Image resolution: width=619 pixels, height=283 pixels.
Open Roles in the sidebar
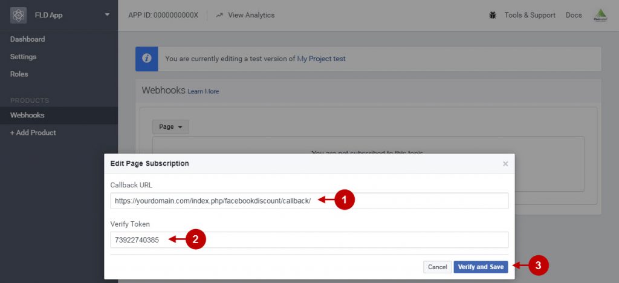[x=19, y=74]
